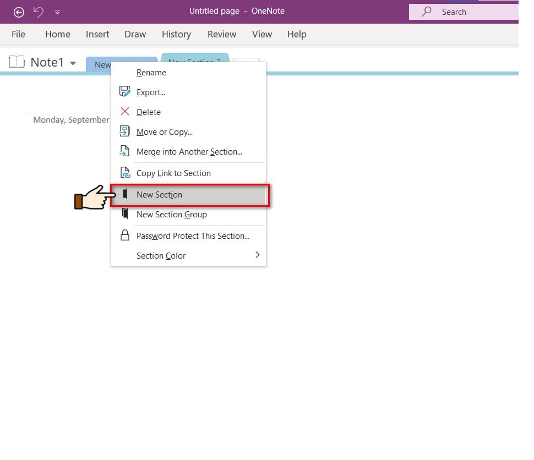
Task: Select Move or Copy... menu entry
Action: 188,132
